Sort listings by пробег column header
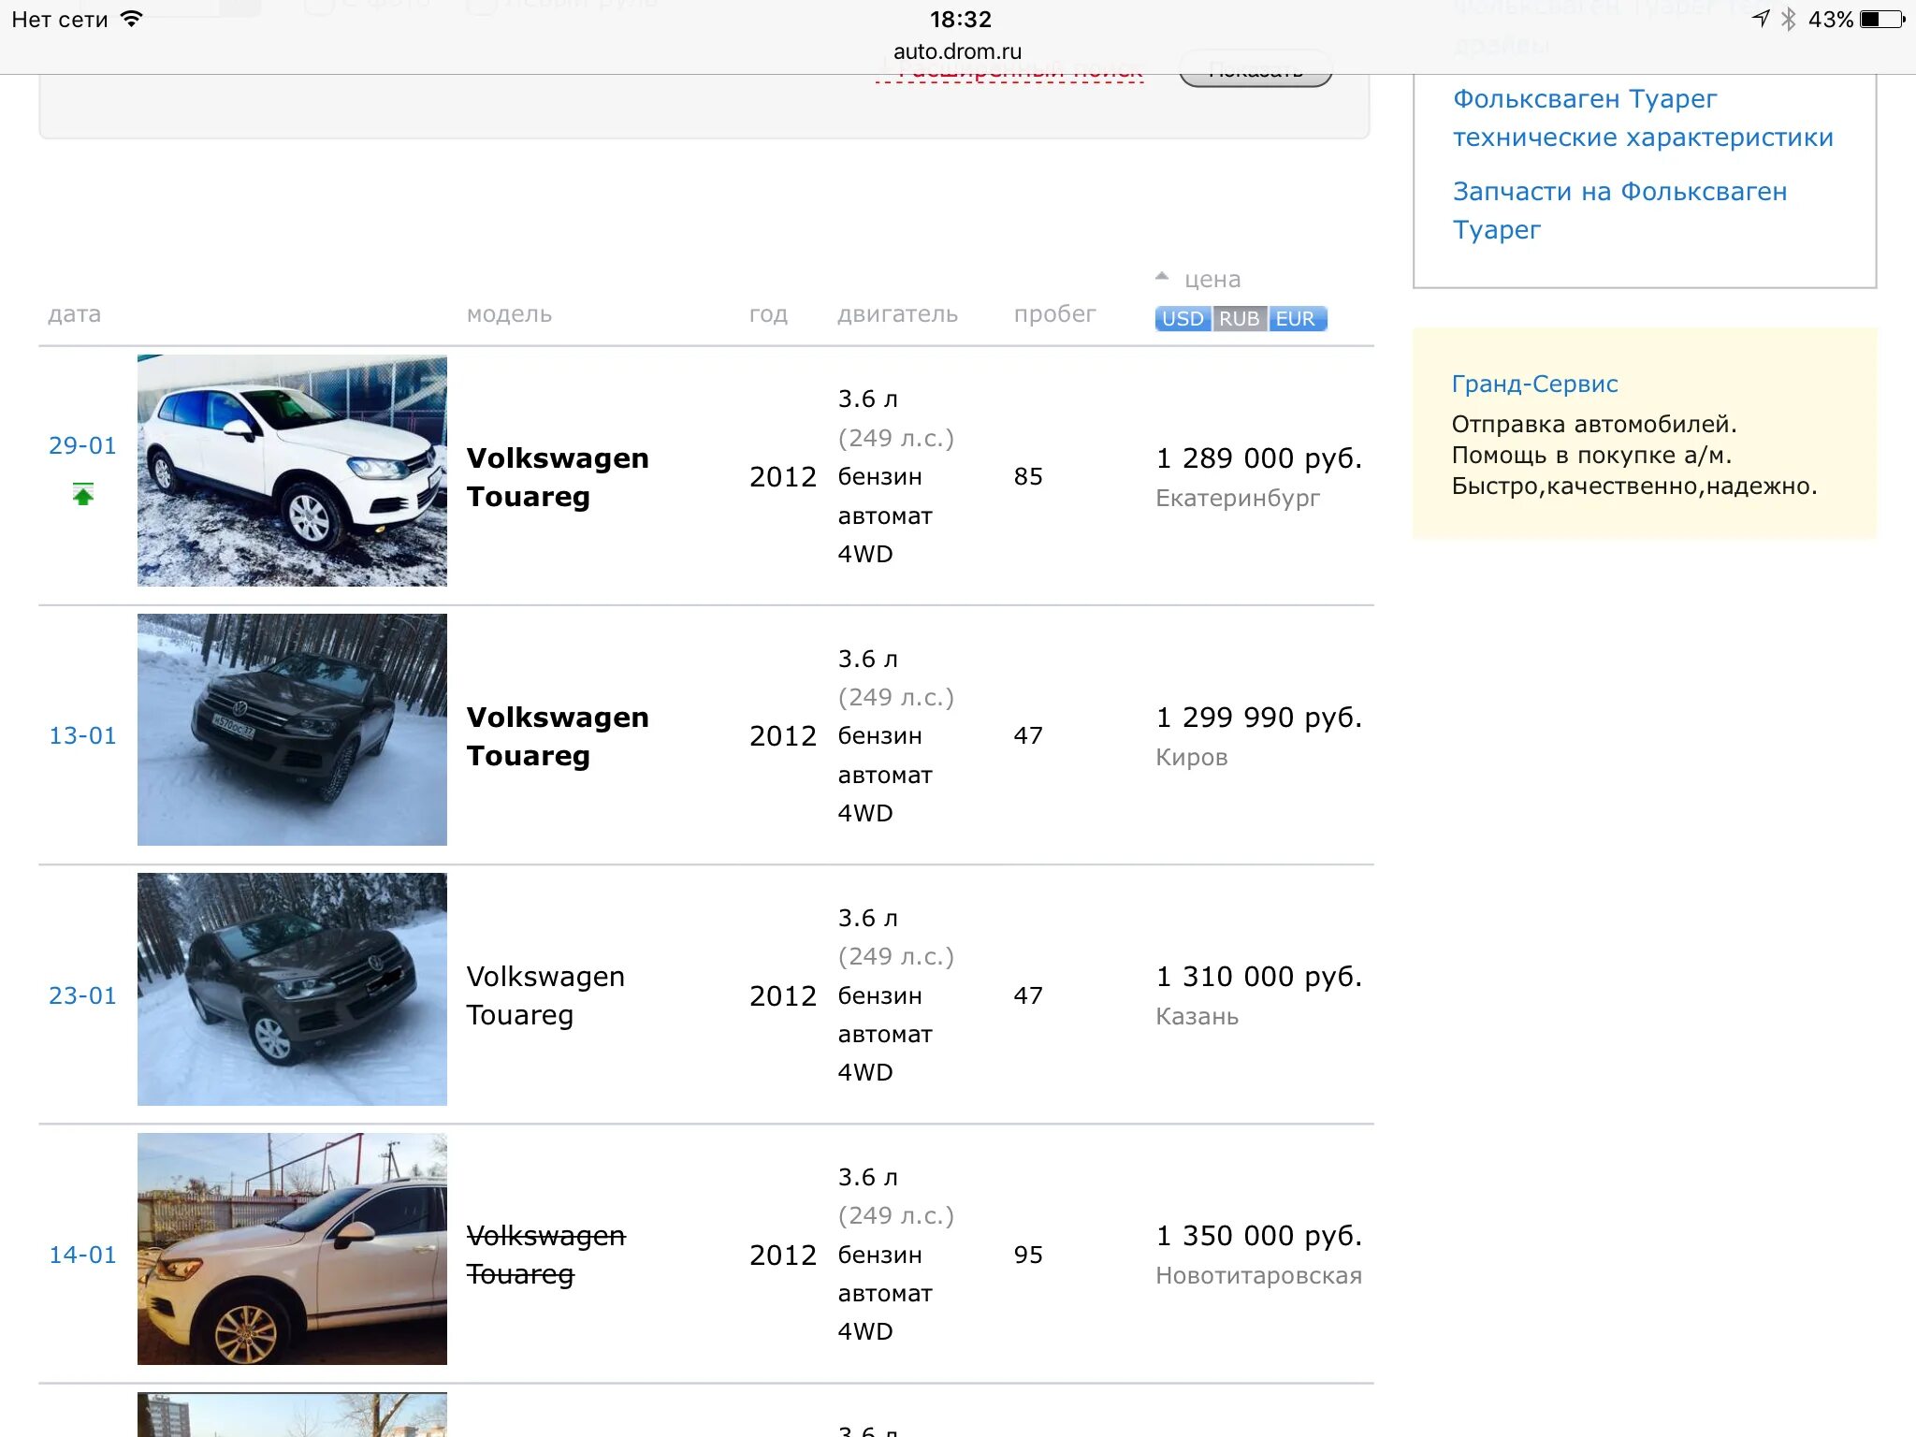This screenshot has height=1437, width=1916. 1054,314
